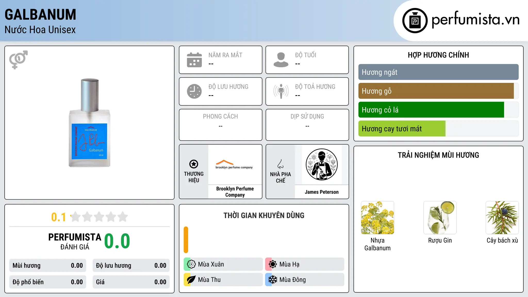Select the Mùa Hạ season button

304,264
